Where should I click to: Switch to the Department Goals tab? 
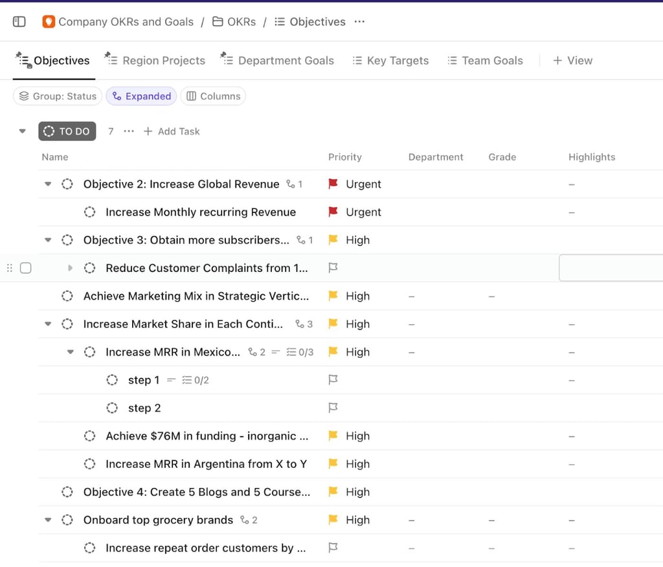click(277, 60)
